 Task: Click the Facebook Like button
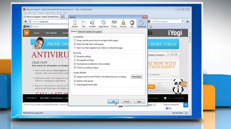(169, 108)
